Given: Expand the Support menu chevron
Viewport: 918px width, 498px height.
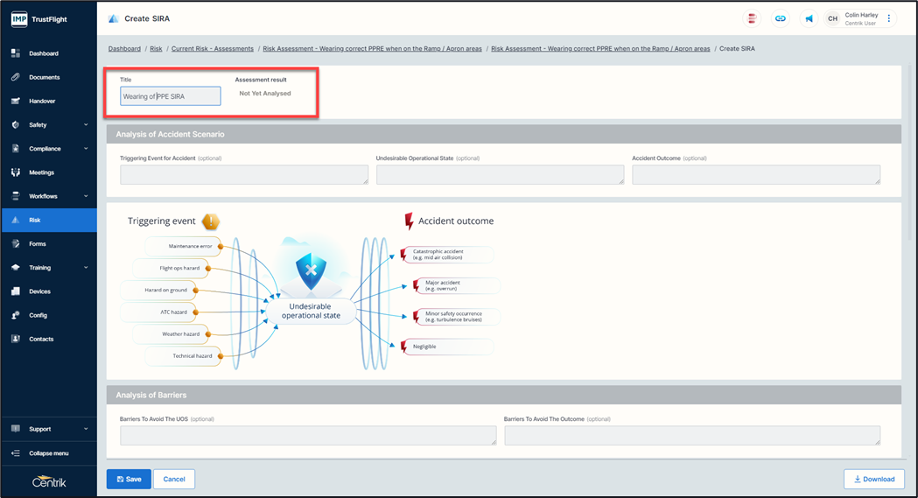Looking at the screenshot, I should click(86, 429).
